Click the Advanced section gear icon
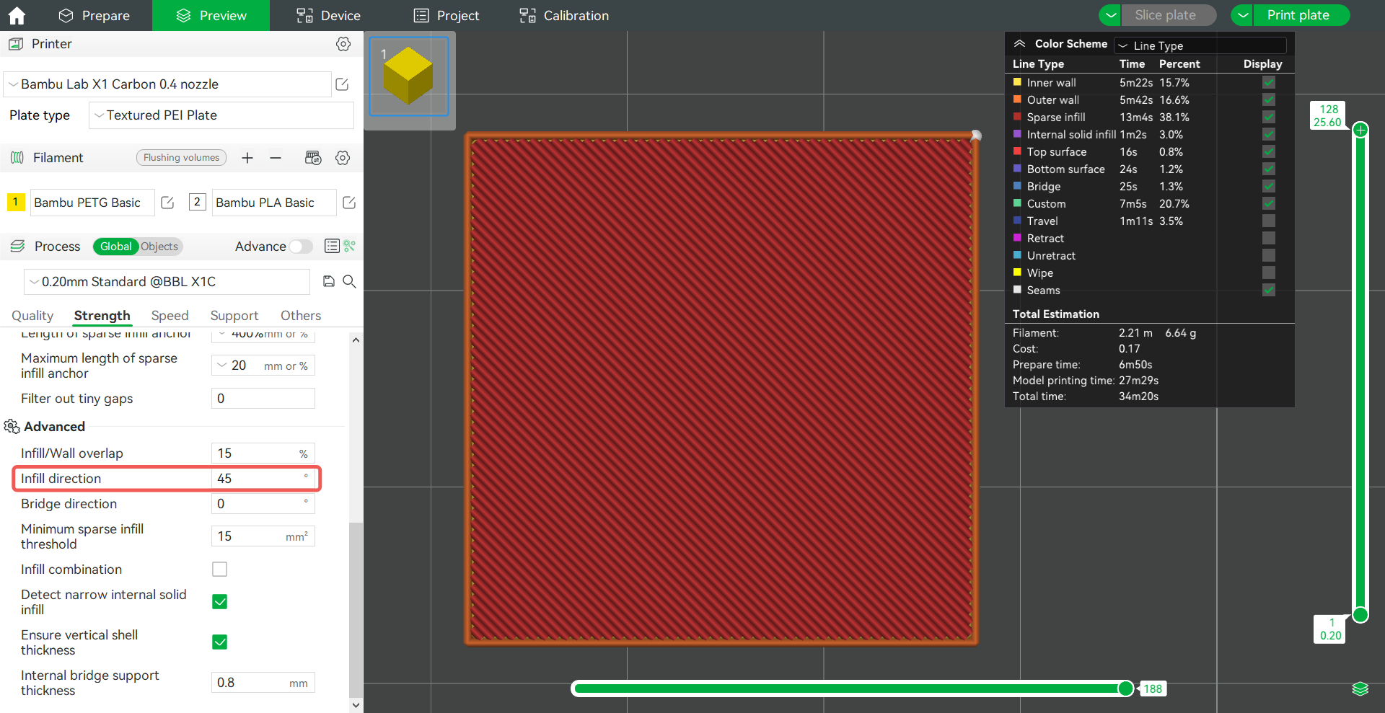This screenshot has height=713, width=1385. 12,427
